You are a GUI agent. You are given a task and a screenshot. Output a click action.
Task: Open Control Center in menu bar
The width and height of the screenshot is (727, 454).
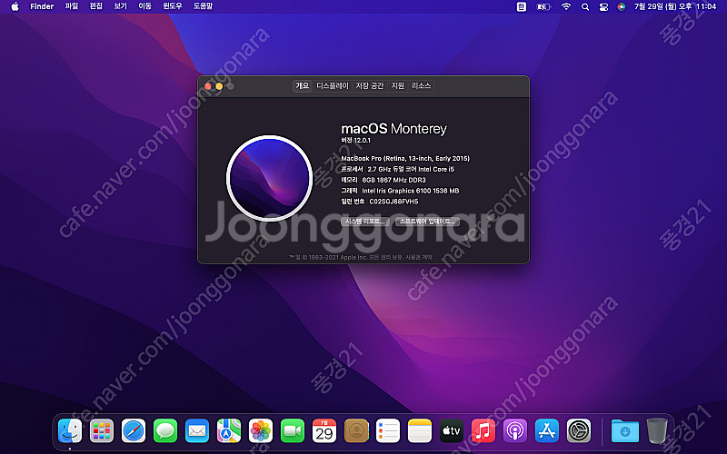point(603,6)
